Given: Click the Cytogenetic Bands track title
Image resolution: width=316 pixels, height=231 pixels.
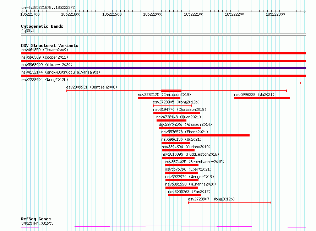Looking at the screenshot, I should (x=42, y=26).
